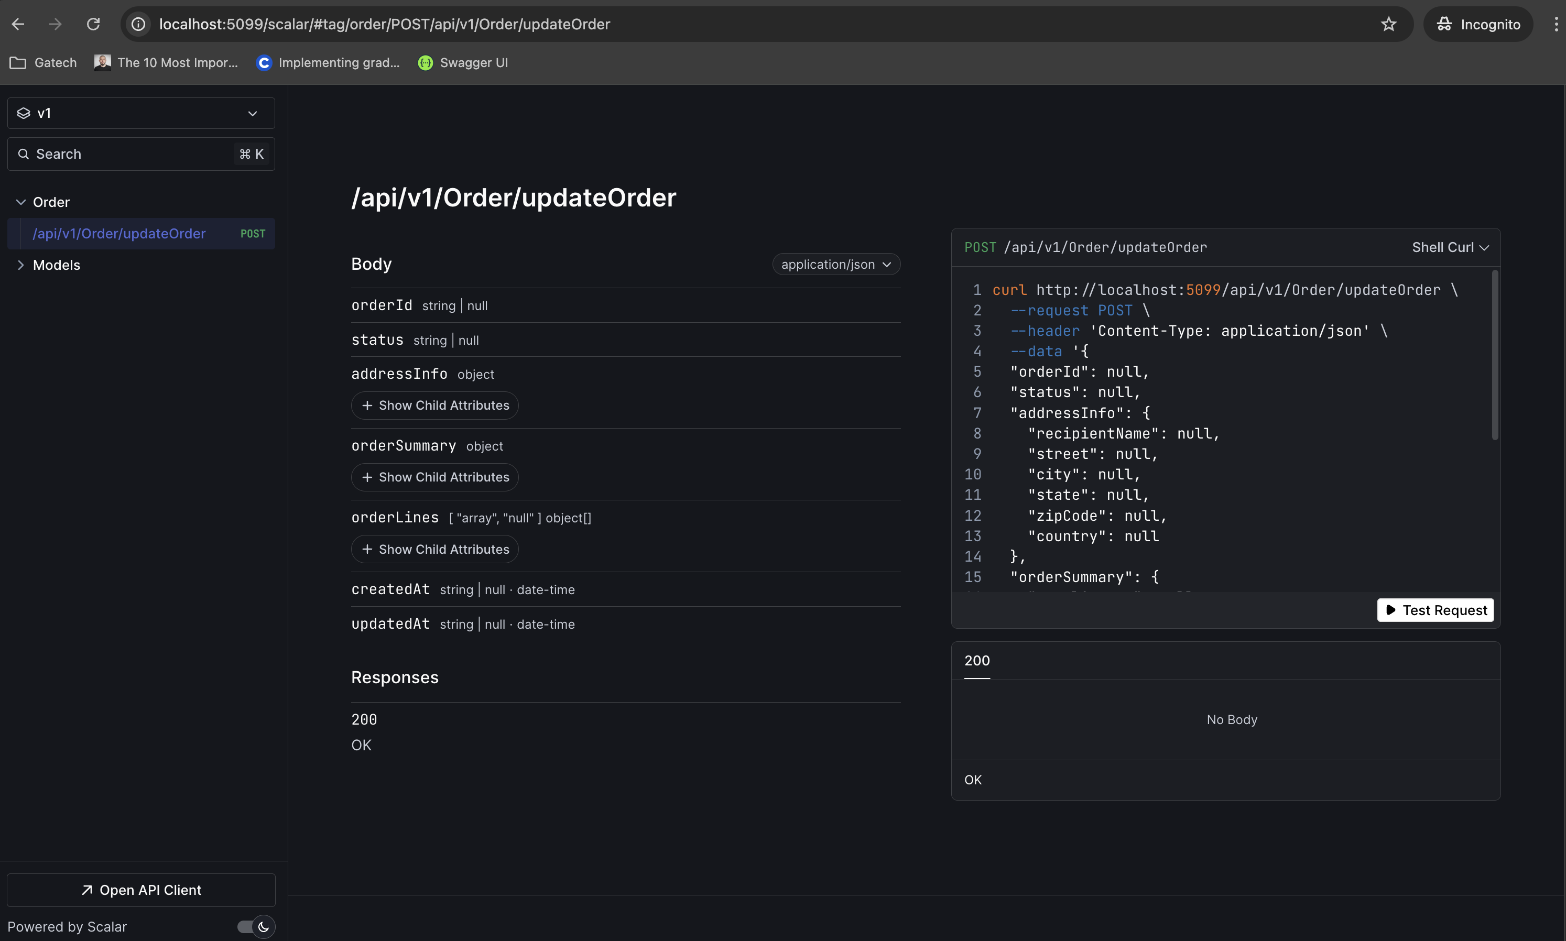Open the Swagger UI bookmark

pyautogui.click(x=463, y=63)
